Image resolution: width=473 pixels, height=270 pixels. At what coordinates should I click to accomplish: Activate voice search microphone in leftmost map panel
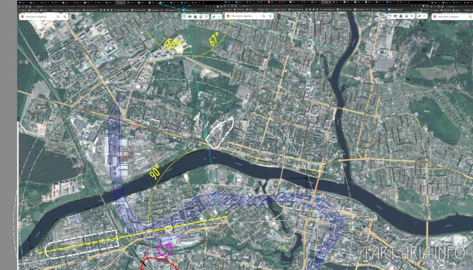pyautogui.click(x=65, y=16)
